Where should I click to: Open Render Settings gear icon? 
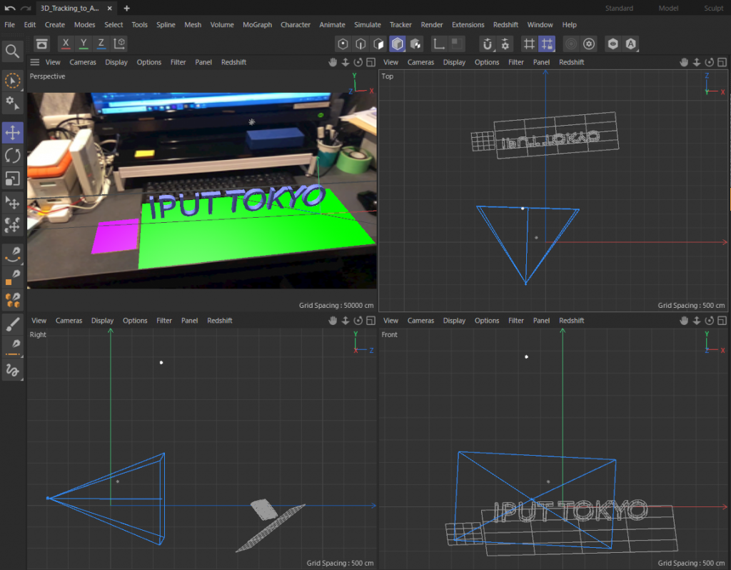tap(589, 44)
